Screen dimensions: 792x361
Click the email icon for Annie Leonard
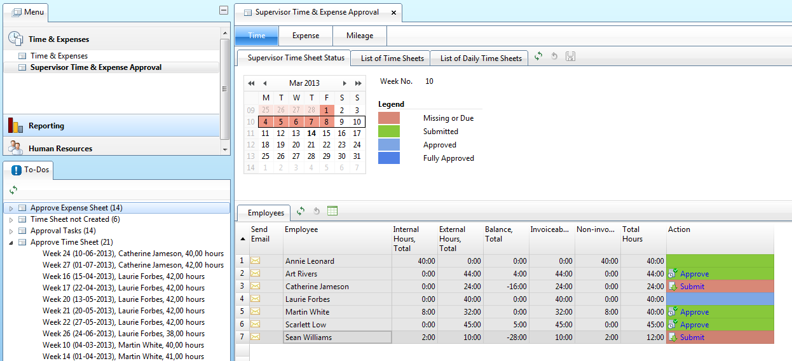pyautogui.click(x=256, y=261)
